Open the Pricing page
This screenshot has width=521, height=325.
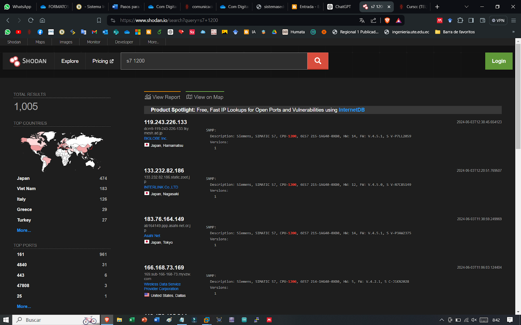(103, 61)
